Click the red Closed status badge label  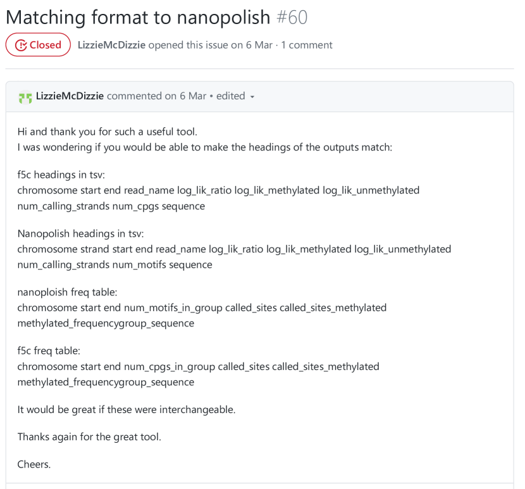pos(45,45)
